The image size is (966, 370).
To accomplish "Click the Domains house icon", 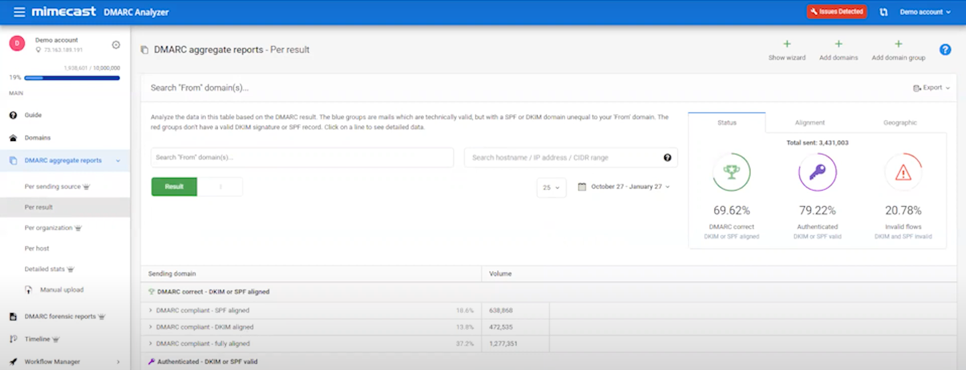I will tap(13, 138).
